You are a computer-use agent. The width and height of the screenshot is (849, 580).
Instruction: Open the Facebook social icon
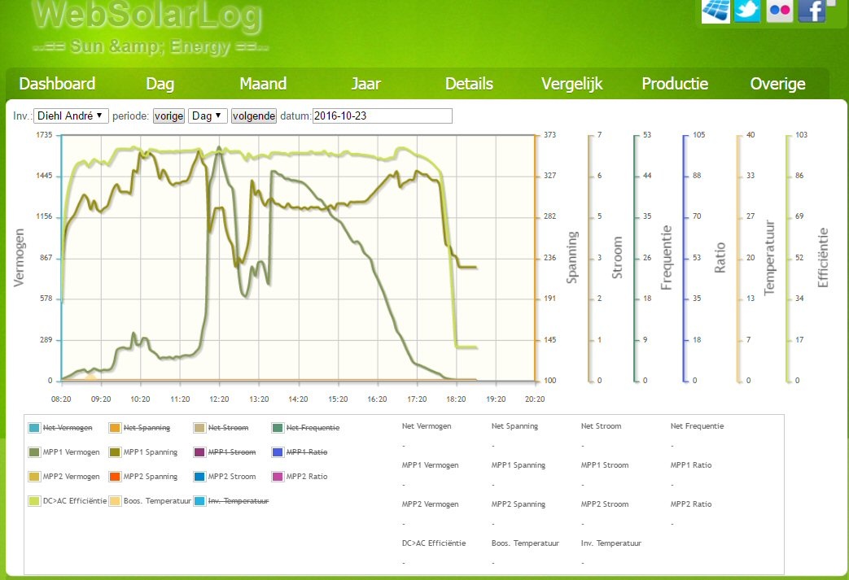(x=812, y=11)
